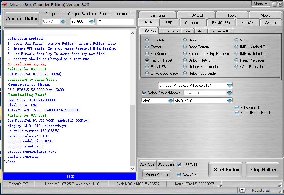Enable the MTK Exploit checkbox
Viewport: 284px width, 195px height.
pyautogui.click(x=237, y=108)
